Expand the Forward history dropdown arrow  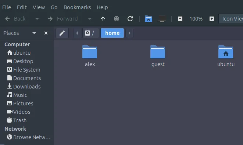(90, 19)
